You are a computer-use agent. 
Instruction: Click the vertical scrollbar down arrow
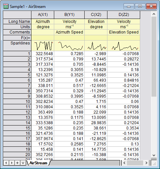coord(154,155)
